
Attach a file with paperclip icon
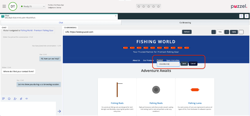tap(21, 99)
